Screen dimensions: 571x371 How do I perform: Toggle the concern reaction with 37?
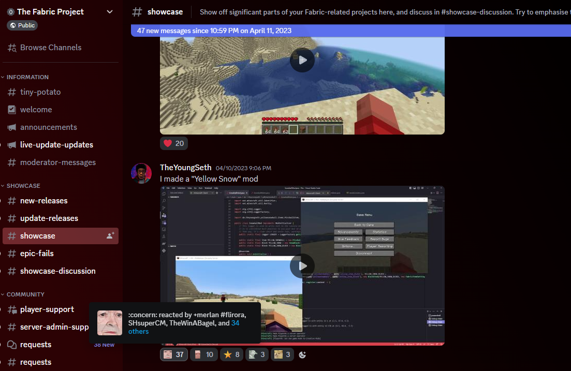pyautogui.click(x=174, y=354)
